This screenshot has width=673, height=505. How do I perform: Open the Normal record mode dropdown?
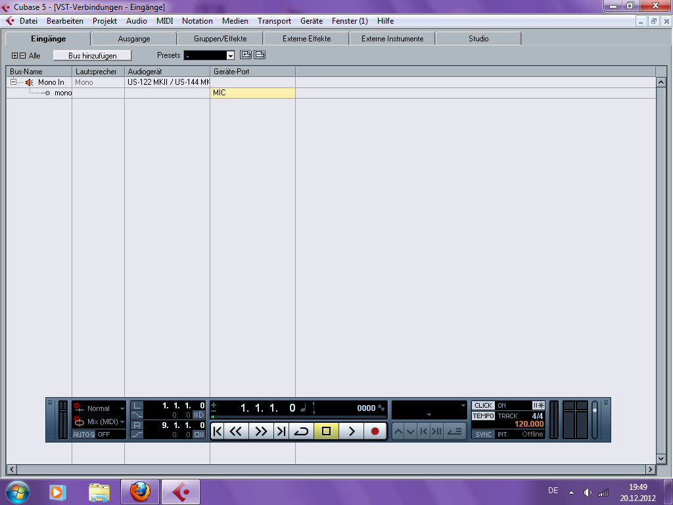pyautogui.click(x=122, y=408)
